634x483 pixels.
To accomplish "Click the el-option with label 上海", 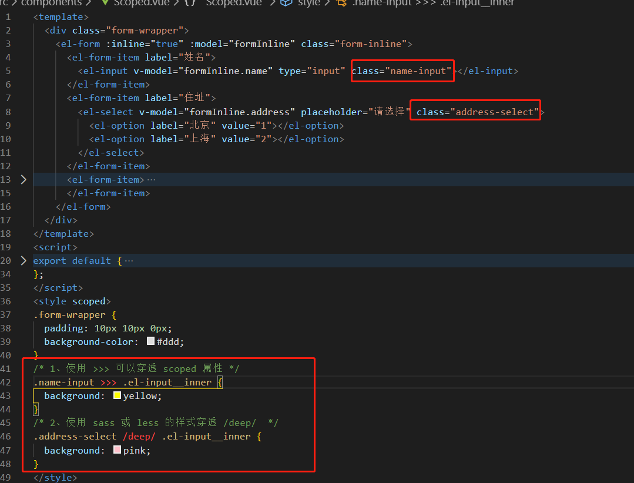I will tap(216, 139).
